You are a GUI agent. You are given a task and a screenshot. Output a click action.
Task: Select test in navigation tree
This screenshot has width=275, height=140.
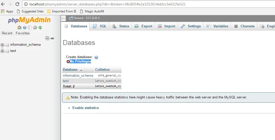pyautogui.click(x=13, y=51)
